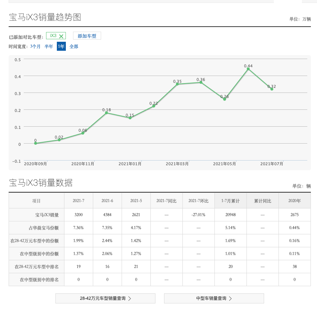Select the active 1年 time range
This screenshot has width=317, height=311.
61,46
